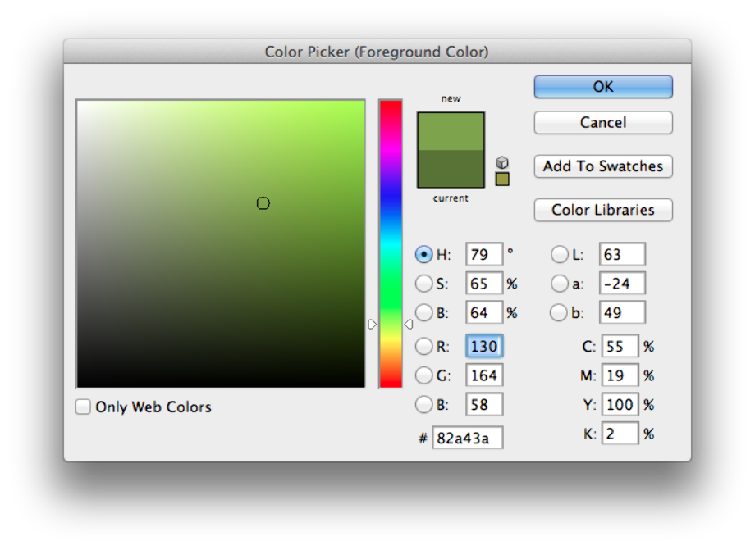755x550 pixels.
Task: Select the a radio button
Action: click(559, 283)
